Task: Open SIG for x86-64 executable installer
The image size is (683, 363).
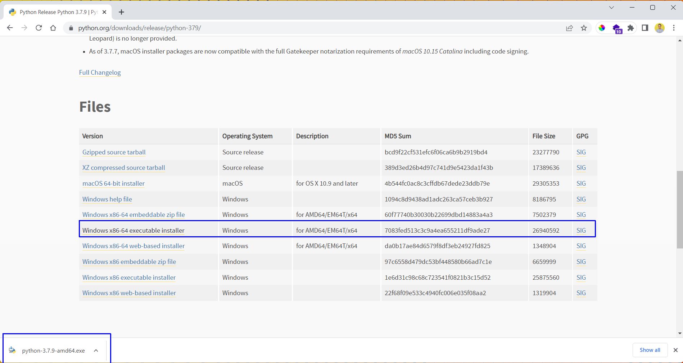Action: point(581,231)
